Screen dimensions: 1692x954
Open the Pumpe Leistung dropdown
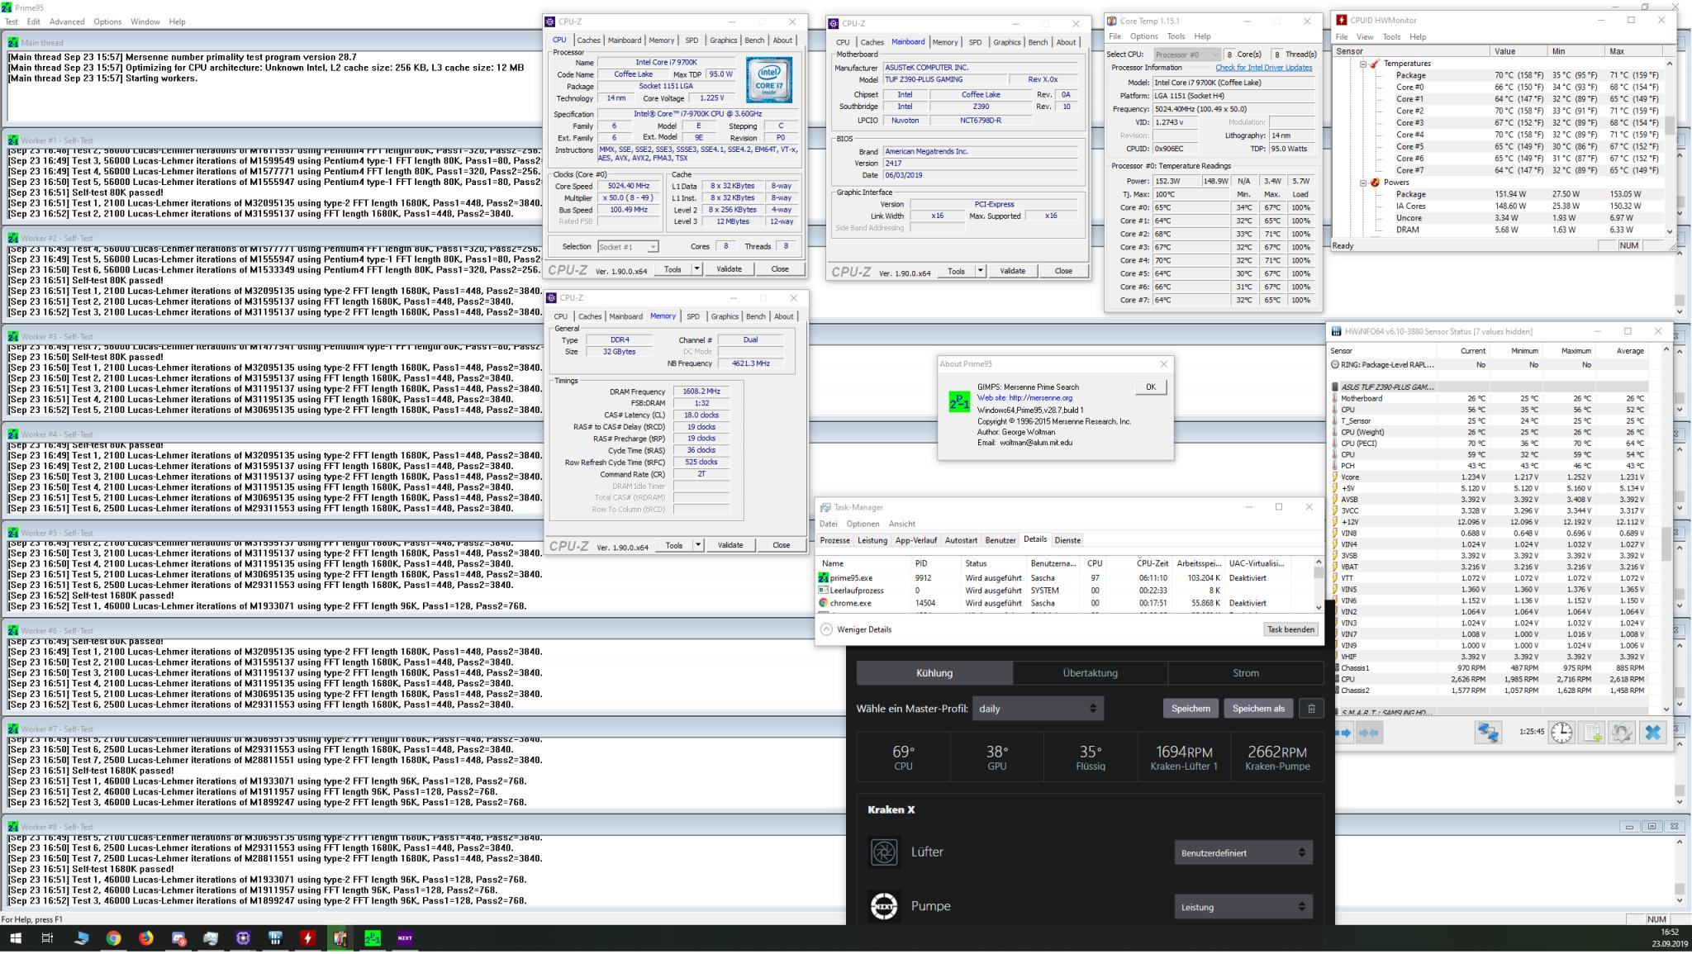(1243, 907)
